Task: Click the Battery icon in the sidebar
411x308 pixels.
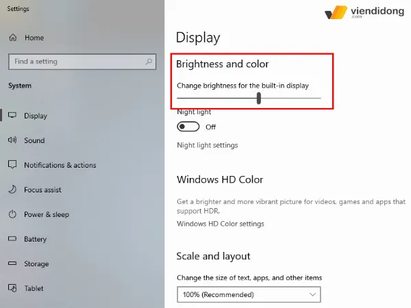Action: click(x=12, y=239)
